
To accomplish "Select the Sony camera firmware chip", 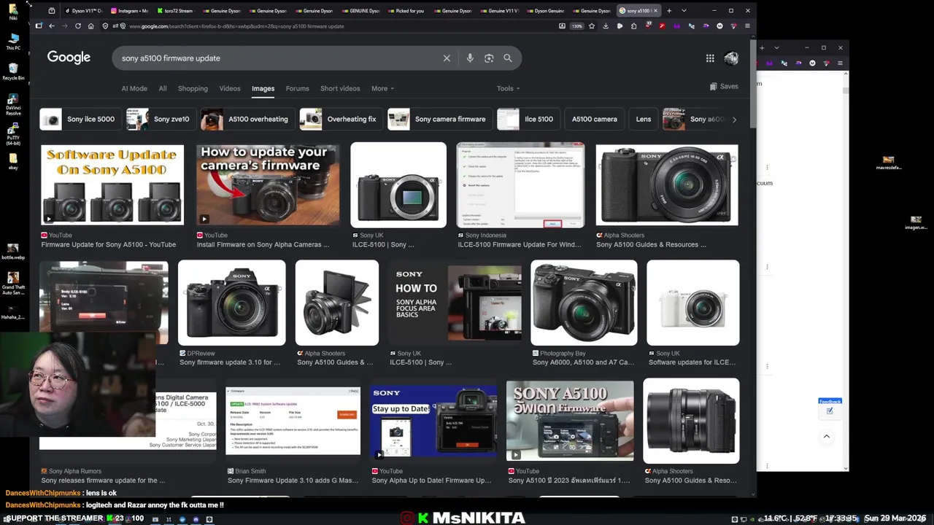I will pyautogui.click(x=440, y=119).
